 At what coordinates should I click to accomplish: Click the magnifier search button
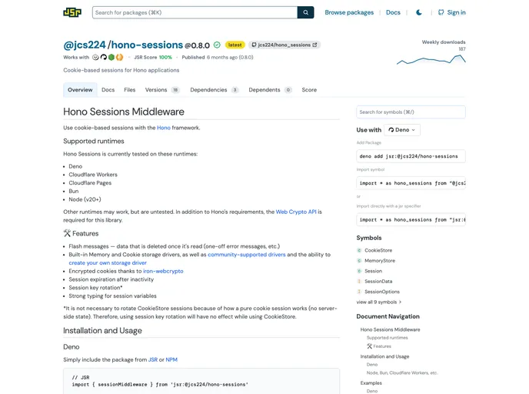click(x=306, y=12)
